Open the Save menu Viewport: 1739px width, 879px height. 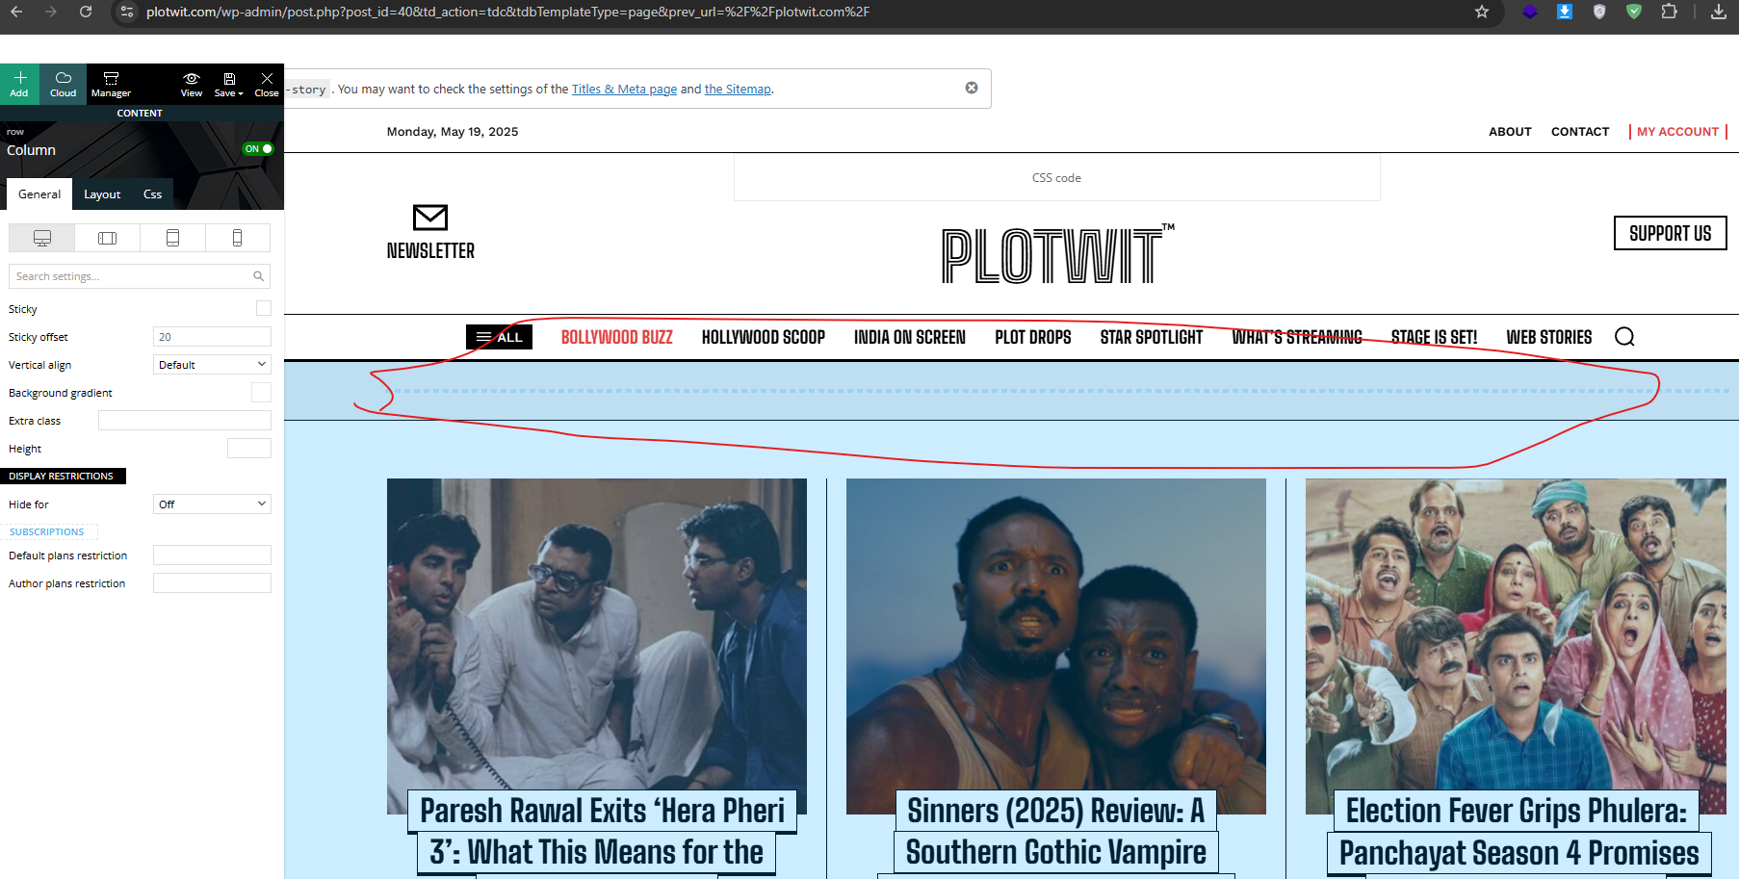pos(228,84)
